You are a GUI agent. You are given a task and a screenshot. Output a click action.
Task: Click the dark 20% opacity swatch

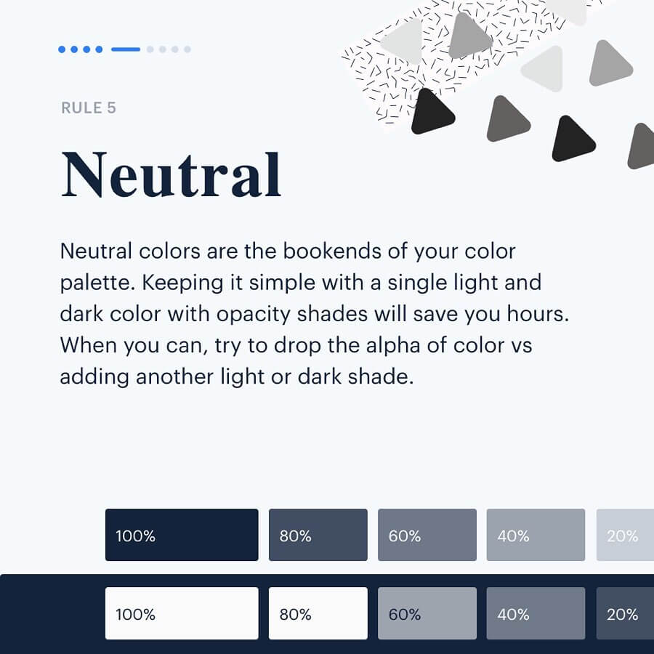coord(626,535)
